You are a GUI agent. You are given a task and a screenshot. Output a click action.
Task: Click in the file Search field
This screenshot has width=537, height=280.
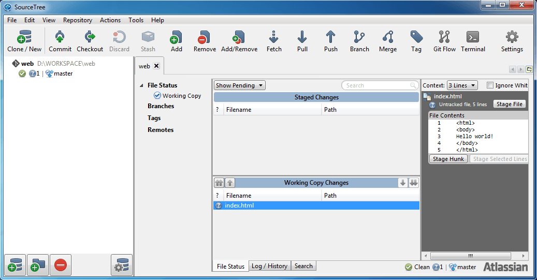pyautogui.click(x=380, y=85)
